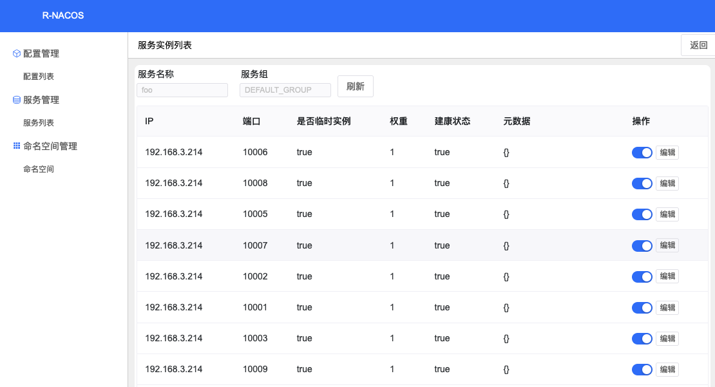Click port value 10008
715x387 pixels.
[255, 184]
